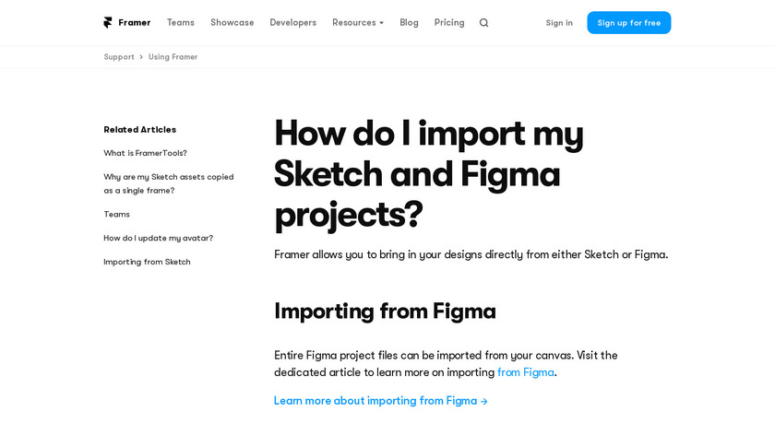The width and height of the screenshot is (775, 435).
Task: Expand the Resources dropdown menu
Action: 358,22
